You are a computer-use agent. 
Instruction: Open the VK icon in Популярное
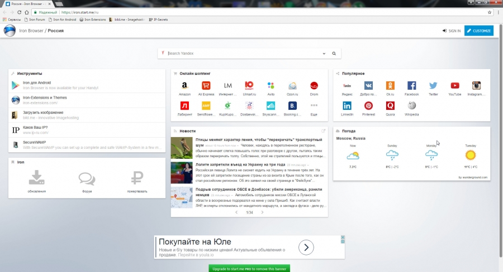368,86
